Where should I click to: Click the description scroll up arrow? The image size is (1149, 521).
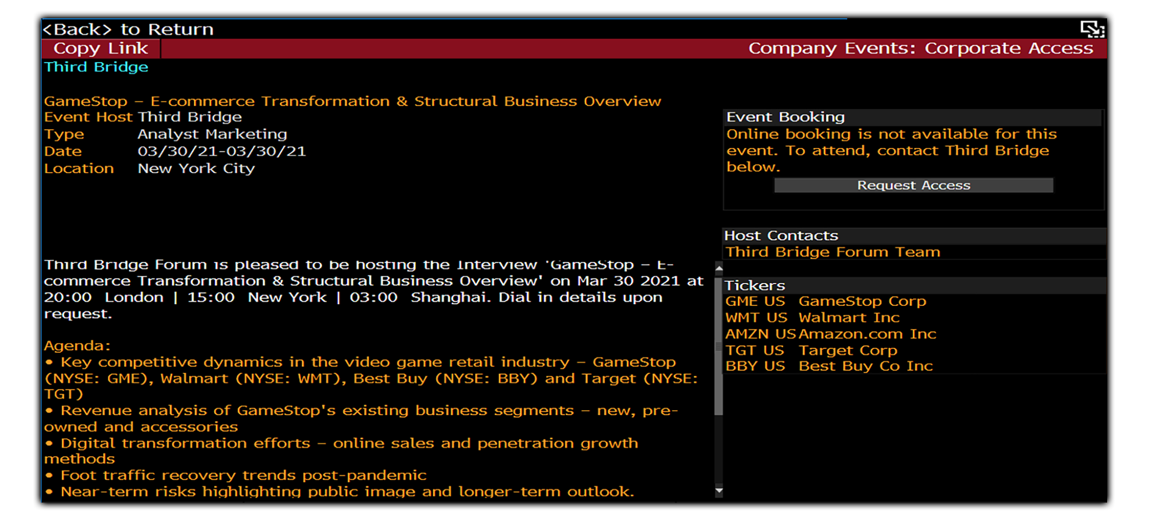click(x=719, y=268)
